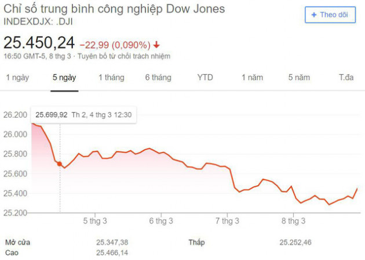Viewport: 365px width, 260px height.
Task: Click the chart line's latest endpoint
Action: (357, 188)
